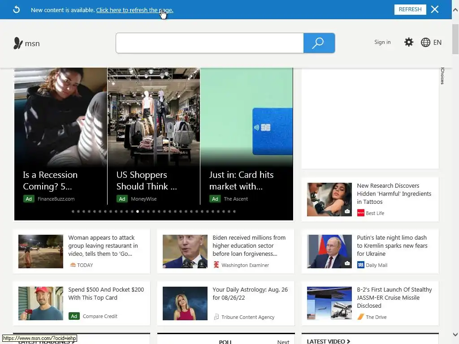Image resolution: width=459 pixels, height=344 pixels.
Task: Click the page scrollbar down arrow
Action: (x=455, y=334)
